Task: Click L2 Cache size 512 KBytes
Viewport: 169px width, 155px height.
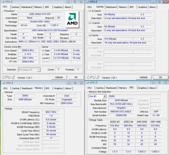Action: coord(118,39)
